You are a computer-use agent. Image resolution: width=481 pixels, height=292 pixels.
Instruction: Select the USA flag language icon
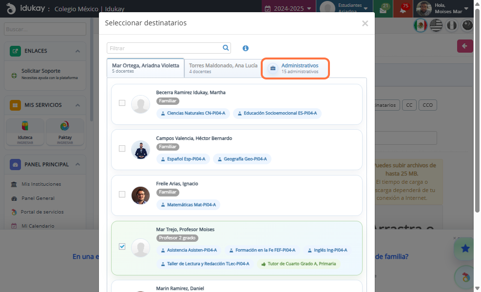(436, 25)
